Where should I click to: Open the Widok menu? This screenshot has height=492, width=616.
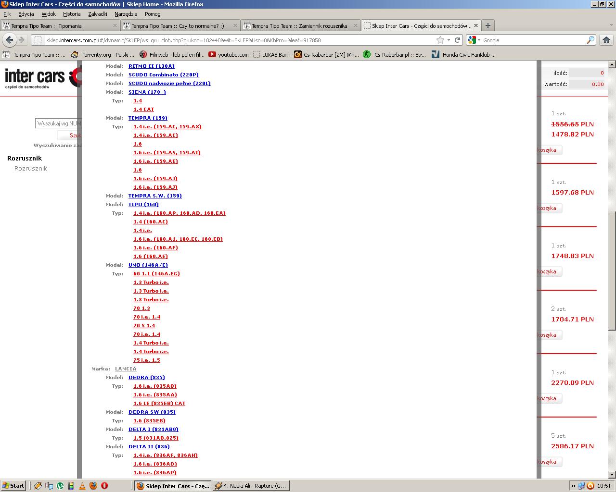coord(49,14)
